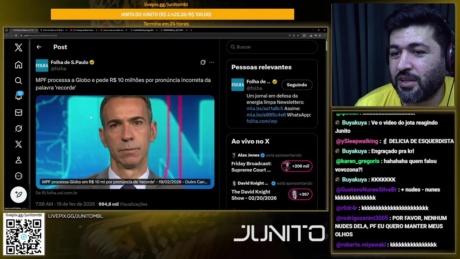460x259 pixels.
Task: Open link mla.bs/aa11a8c5
Action: pos(265,108)
